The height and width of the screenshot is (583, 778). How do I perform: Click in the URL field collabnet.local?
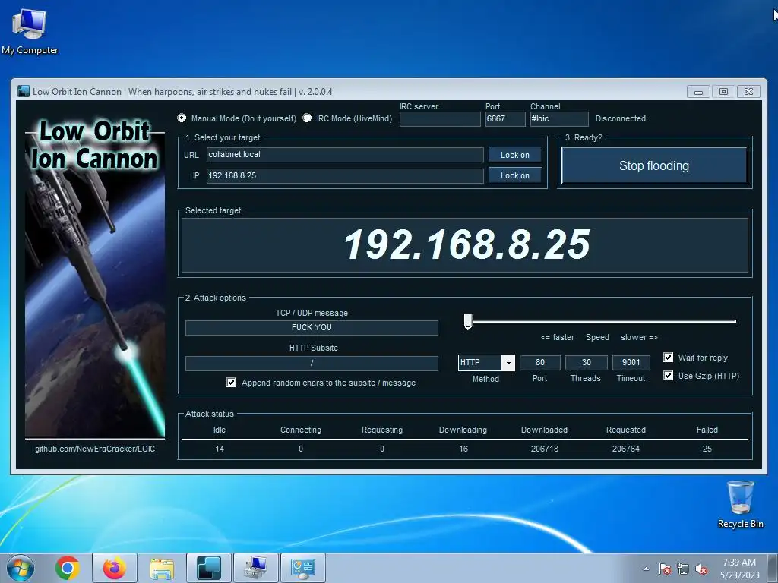345,155
